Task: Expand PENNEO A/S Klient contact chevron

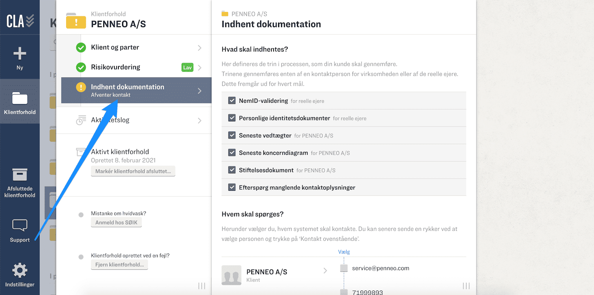Action: (x=325, y=271)
